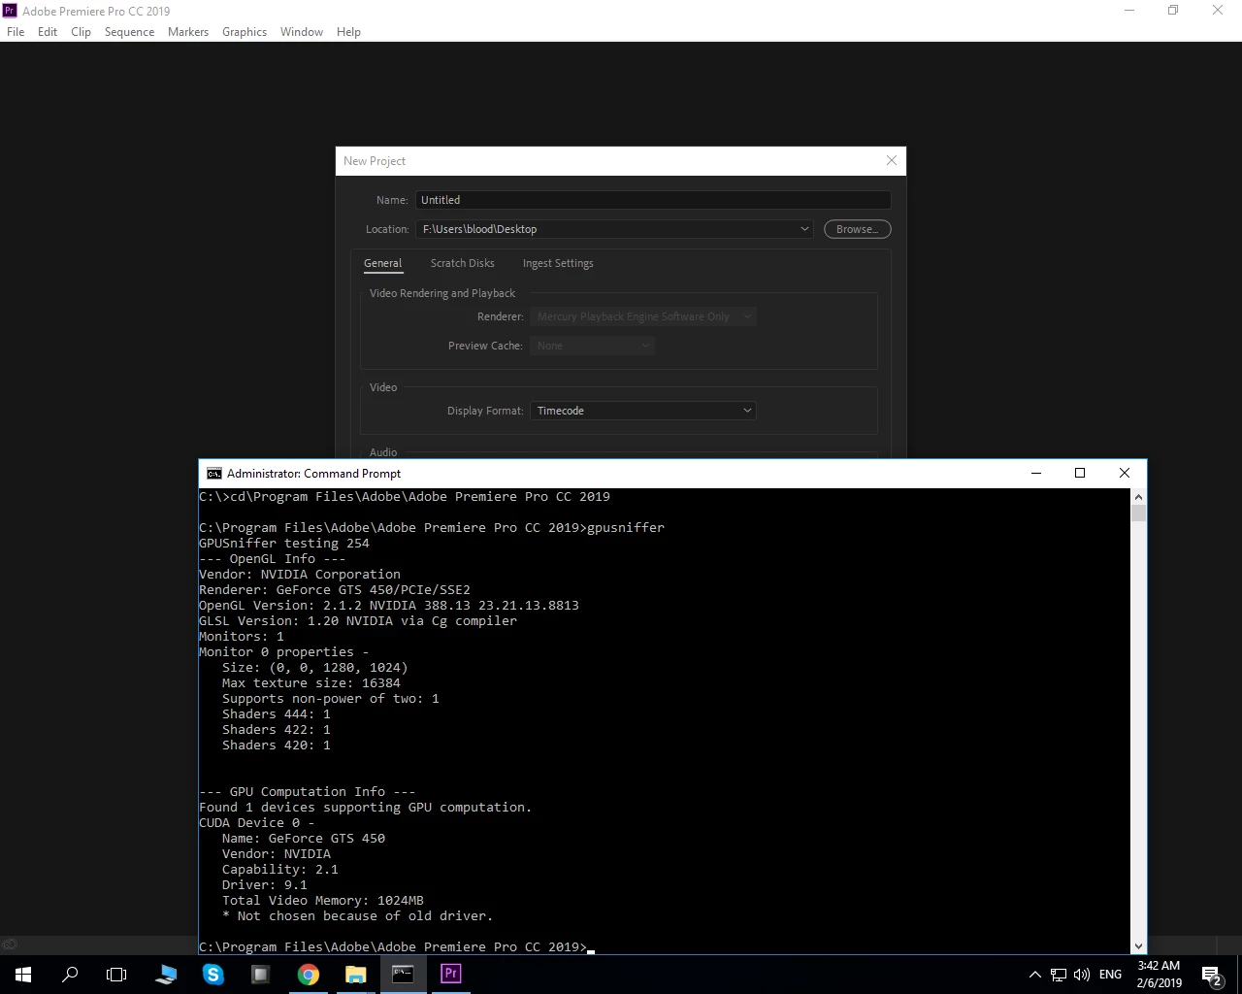Viewport: 1242px width, 994px height.
Task: Open the clock showing 3:42 AM
Action: pos(1159,975)
